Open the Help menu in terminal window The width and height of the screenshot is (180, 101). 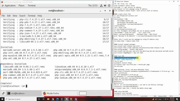[x=40, y=16]
